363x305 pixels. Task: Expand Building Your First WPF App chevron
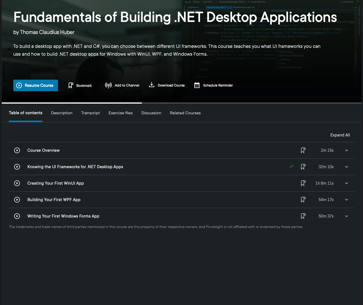[x=347, y=200]
